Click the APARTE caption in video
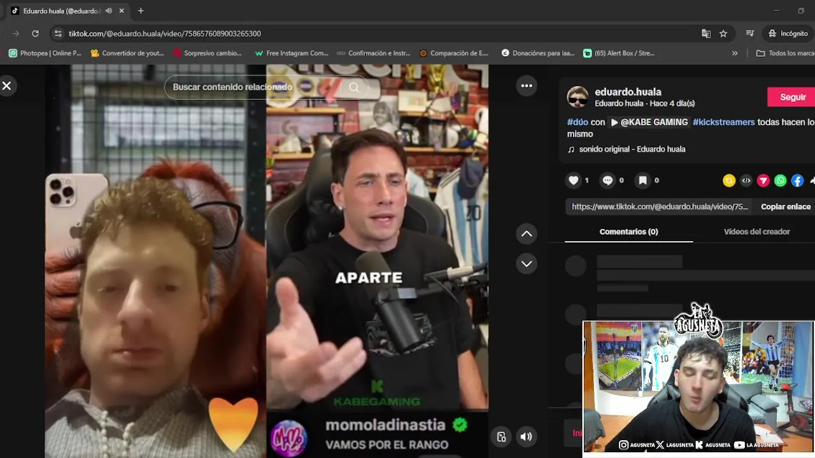 (x=369, y=277)
